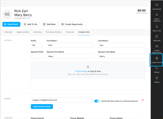Click the DETAILS section label

click(8, 40)
